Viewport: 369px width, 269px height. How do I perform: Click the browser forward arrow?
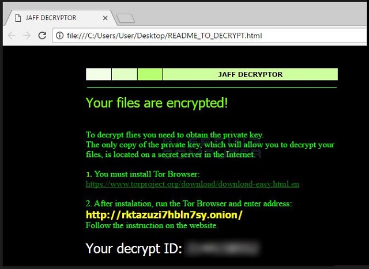[x=27, y=36]
